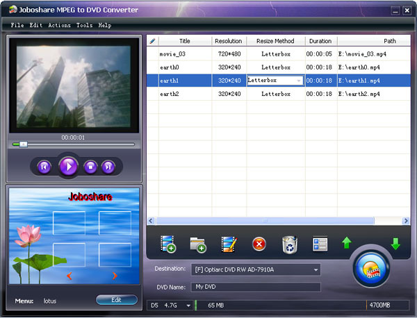Click the red Remove item icon
The height and width of the screenshot is (318, 417).
click(x=259, y=244)
